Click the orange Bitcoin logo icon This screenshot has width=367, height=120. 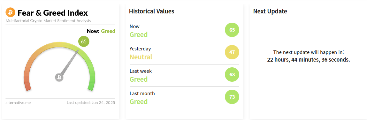(x=10, y=12)
